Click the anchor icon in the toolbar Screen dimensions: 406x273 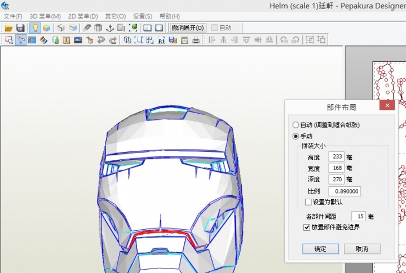pos(110,28)
